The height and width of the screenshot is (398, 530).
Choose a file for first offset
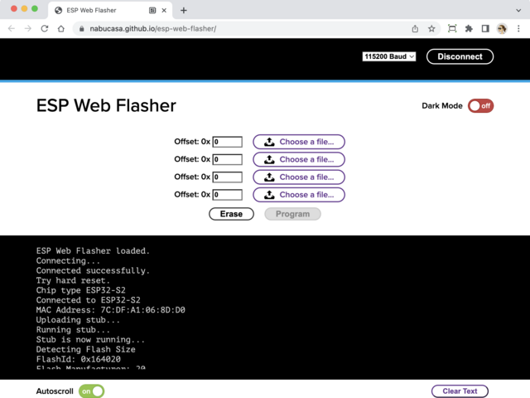point(299,142)
